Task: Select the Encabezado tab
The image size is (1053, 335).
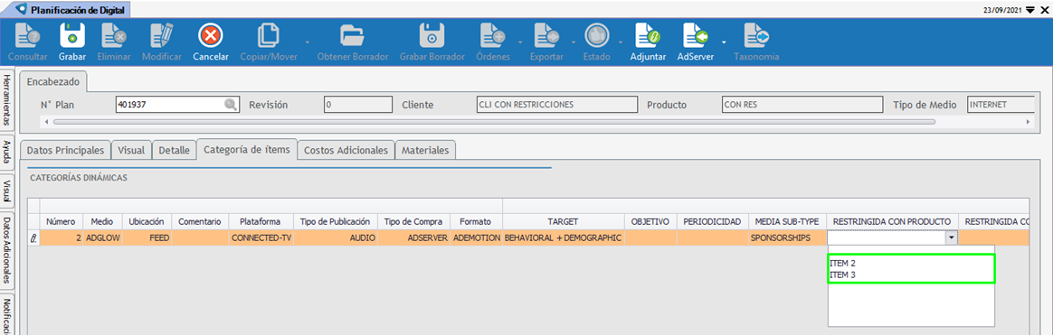Action: (x=53, y=82)
